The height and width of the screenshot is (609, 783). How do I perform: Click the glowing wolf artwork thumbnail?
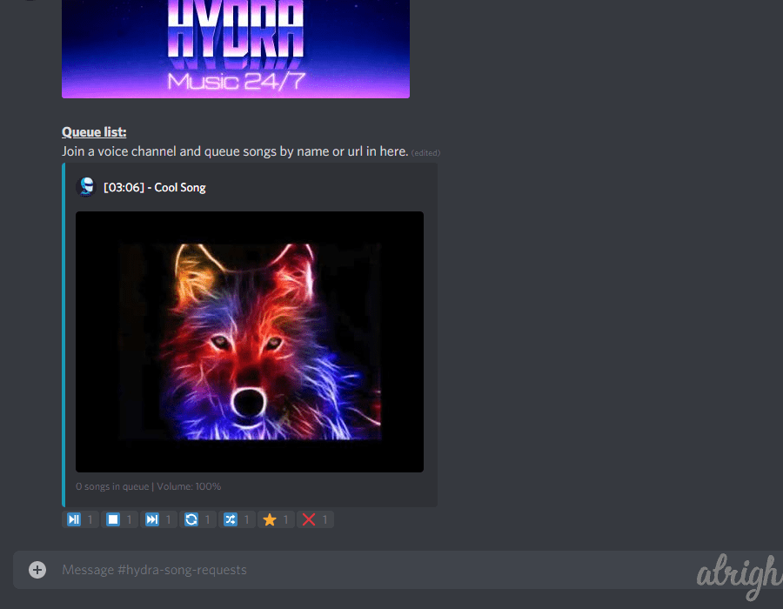(249, 341)
